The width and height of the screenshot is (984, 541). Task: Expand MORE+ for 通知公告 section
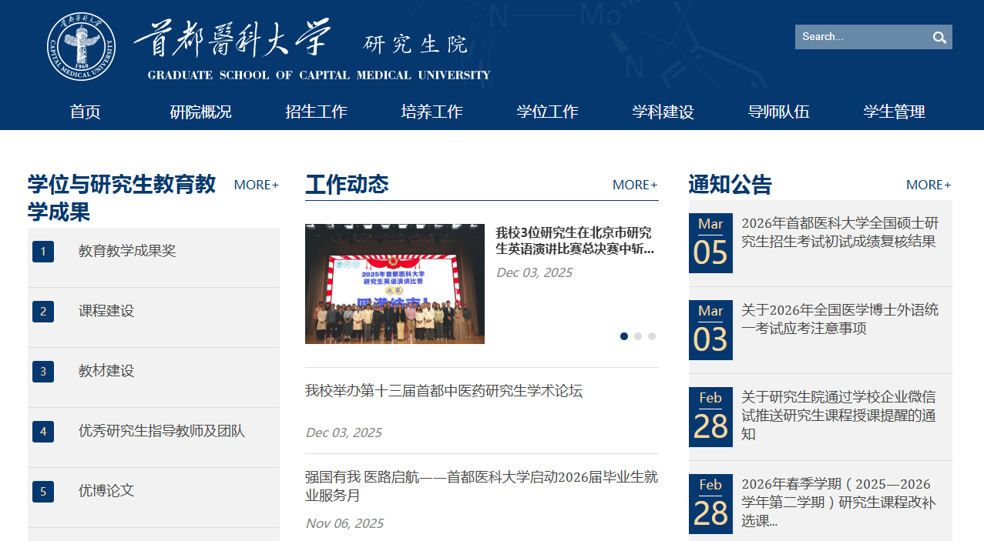929,185
